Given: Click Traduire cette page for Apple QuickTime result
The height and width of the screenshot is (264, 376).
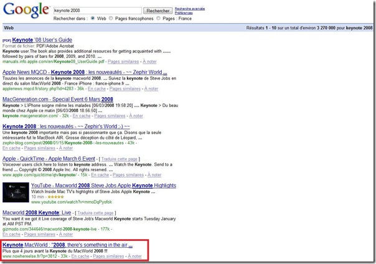Looking at the screenshot, I should click(119, 159).
